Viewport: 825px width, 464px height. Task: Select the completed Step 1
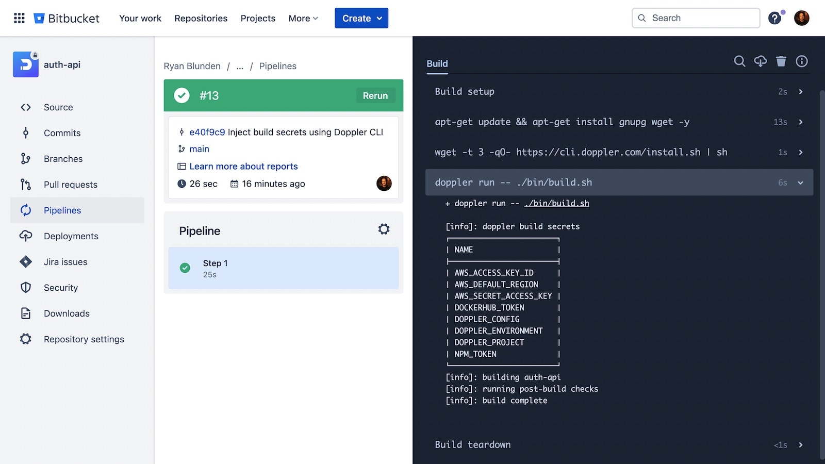(x=283, y=268)
